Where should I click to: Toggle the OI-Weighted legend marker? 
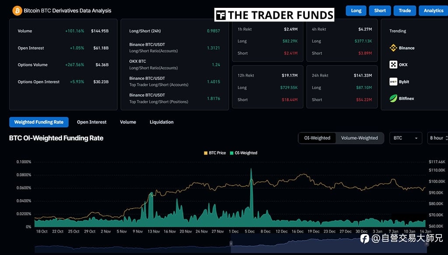(232, 153)
